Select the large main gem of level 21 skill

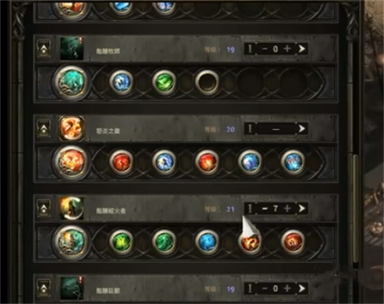tap(71, 242)
